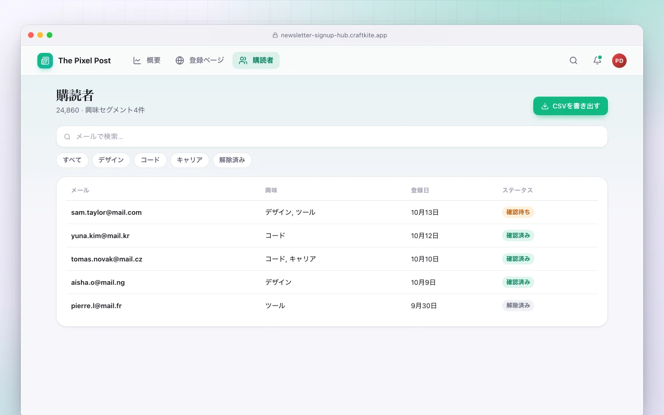This screenshot has height=415, width=664.
Task: Click the ステータス column header
Action: click(517, 190)
